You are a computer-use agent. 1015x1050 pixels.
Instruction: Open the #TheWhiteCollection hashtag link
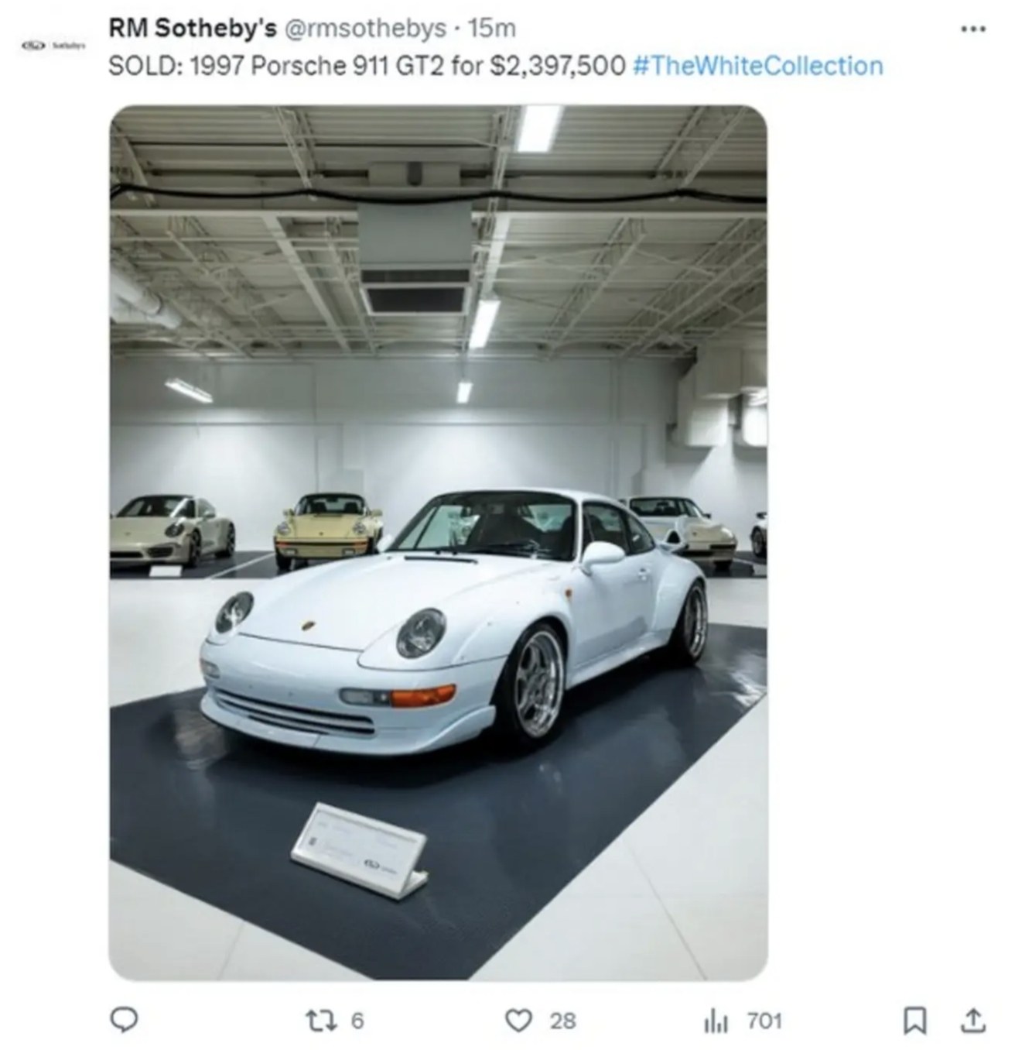[x=757, y=66]
